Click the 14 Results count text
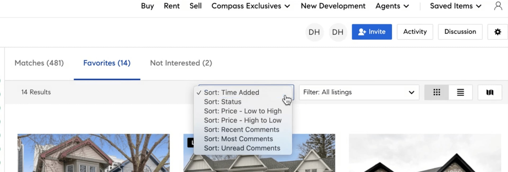 click(x=36, y=92)
